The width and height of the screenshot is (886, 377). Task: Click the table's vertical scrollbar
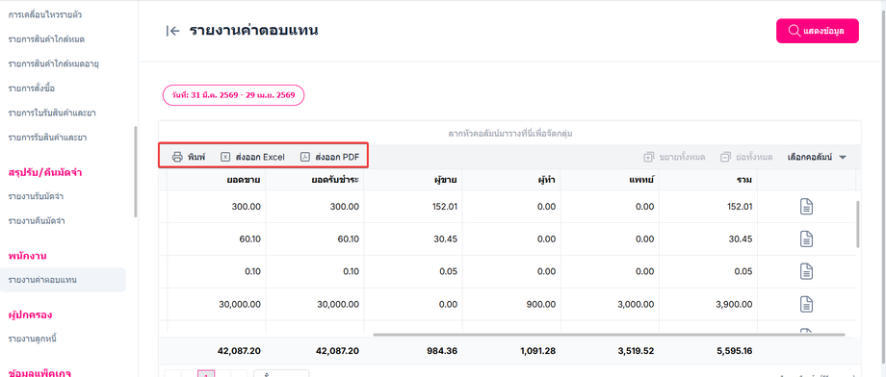(x=858, y=224)
